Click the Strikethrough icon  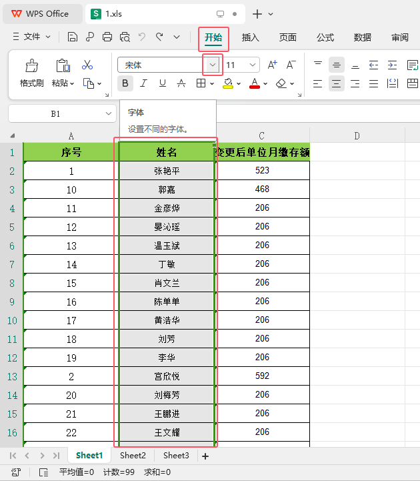[x=181, y=83]
